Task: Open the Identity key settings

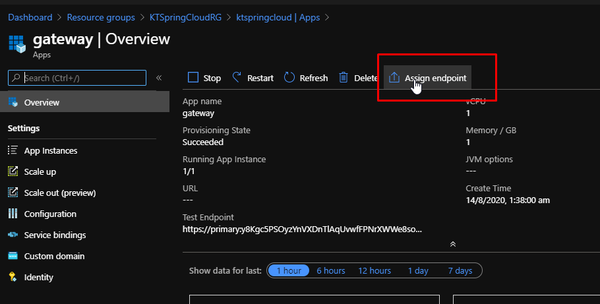Action: click(39, 277)
